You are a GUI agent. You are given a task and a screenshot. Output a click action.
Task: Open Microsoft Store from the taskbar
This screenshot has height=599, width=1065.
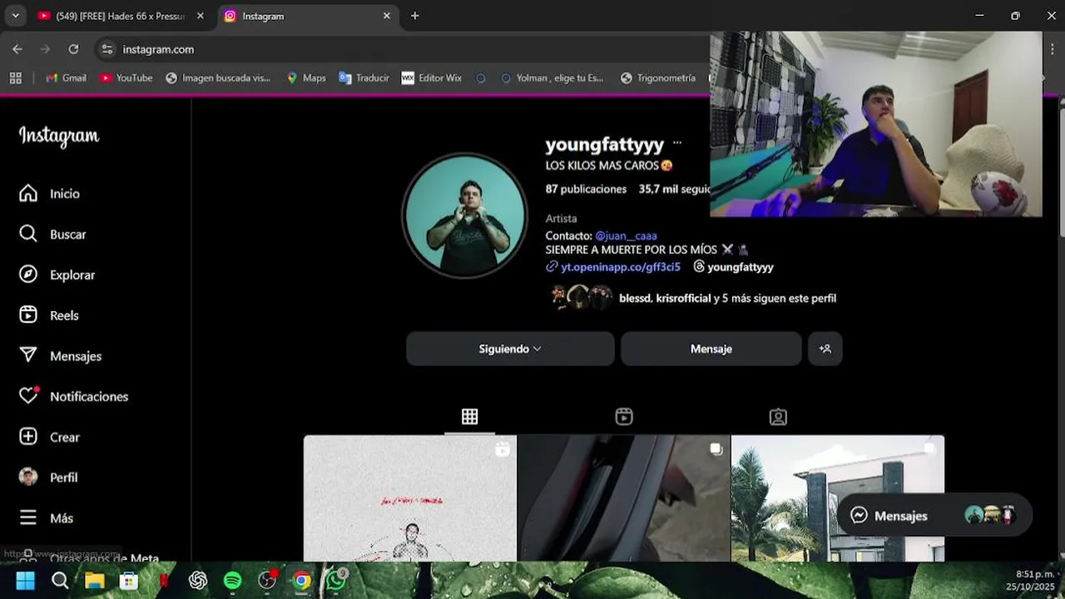128,581
